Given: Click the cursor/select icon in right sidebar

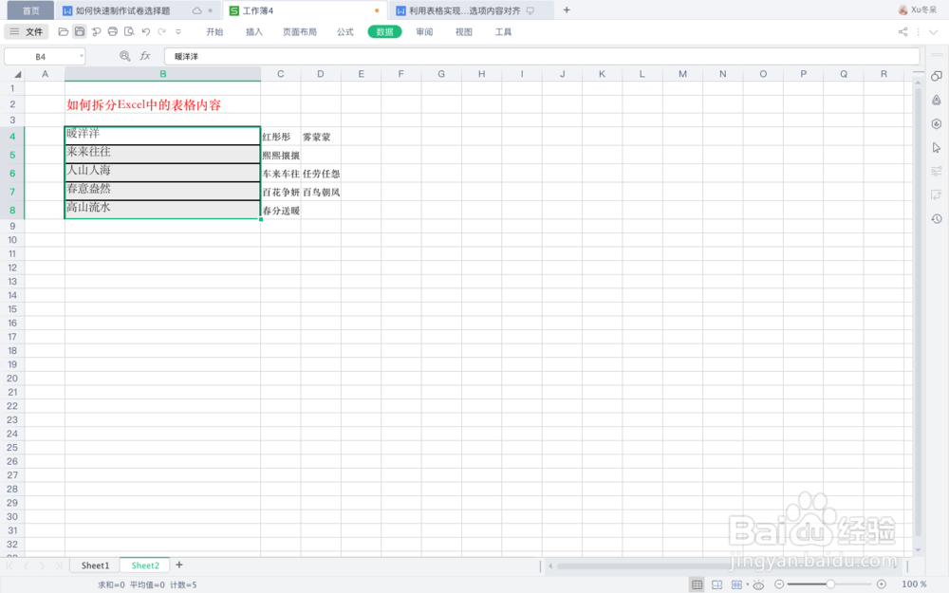Looking at the screenshot, I should tap(936, 147).
